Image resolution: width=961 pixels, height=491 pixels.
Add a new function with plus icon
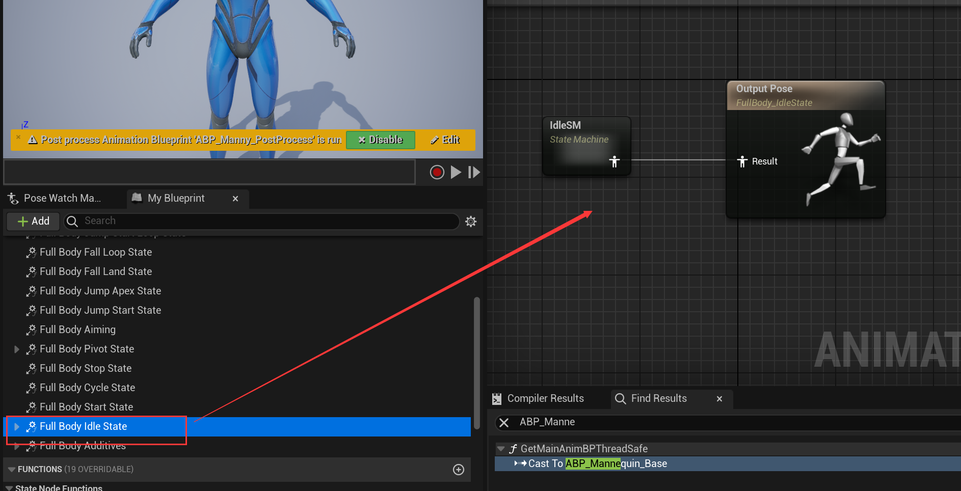pos(458,470)
